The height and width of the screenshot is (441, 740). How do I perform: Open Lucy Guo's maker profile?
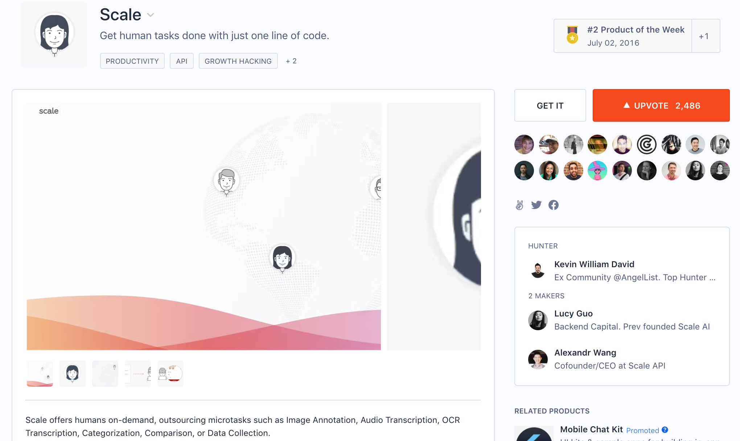[573, 314]
